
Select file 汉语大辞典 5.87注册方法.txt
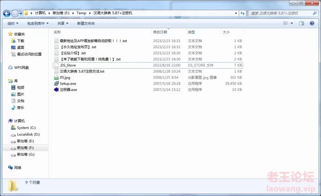[82, 71]
